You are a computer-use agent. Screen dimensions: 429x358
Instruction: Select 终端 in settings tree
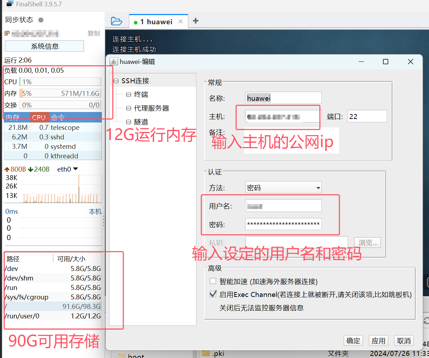tap(141, 94)
